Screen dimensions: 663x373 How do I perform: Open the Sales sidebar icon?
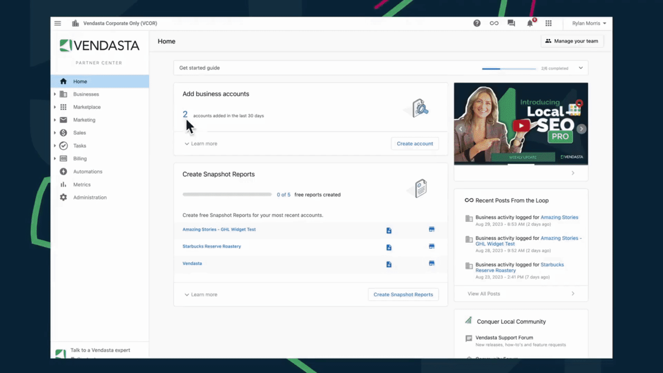63,133
